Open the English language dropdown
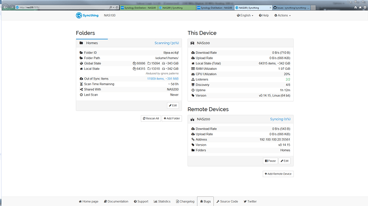The width and height of the screenshot is (368, 206). 245,15
